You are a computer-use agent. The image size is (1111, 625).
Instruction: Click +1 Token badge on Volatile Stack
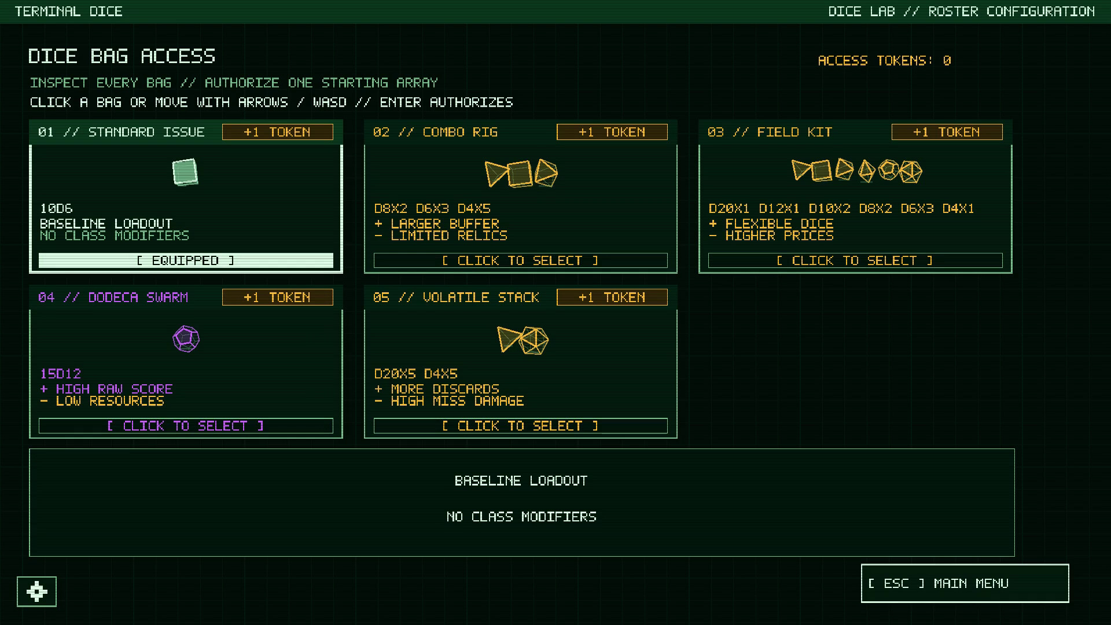click(612, 297)
